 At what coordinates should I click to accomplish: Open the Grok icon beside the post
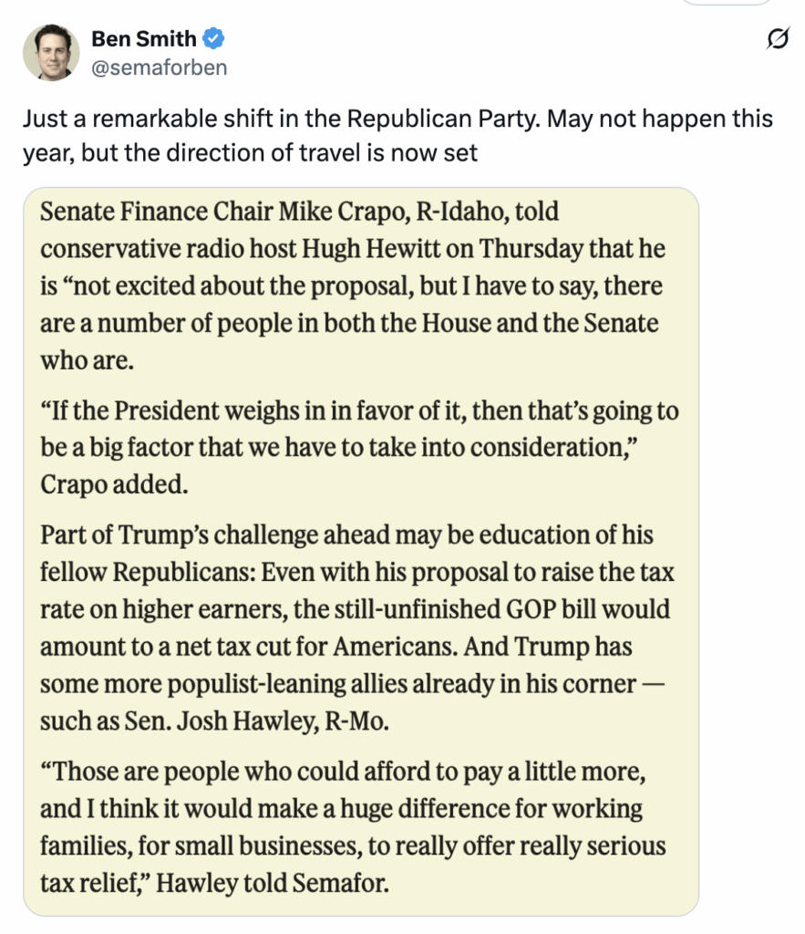[x=778, y=39]
